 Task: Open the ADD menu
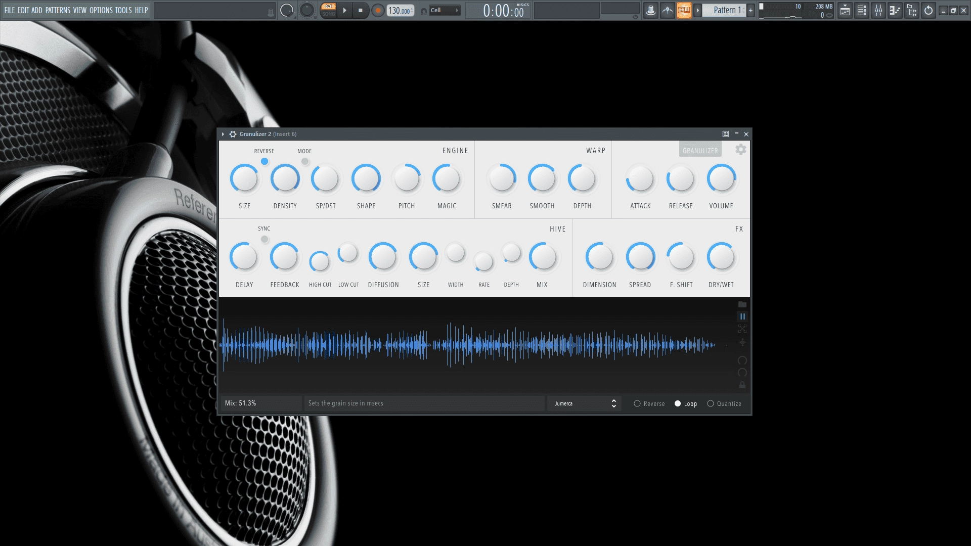click(37, 10)
